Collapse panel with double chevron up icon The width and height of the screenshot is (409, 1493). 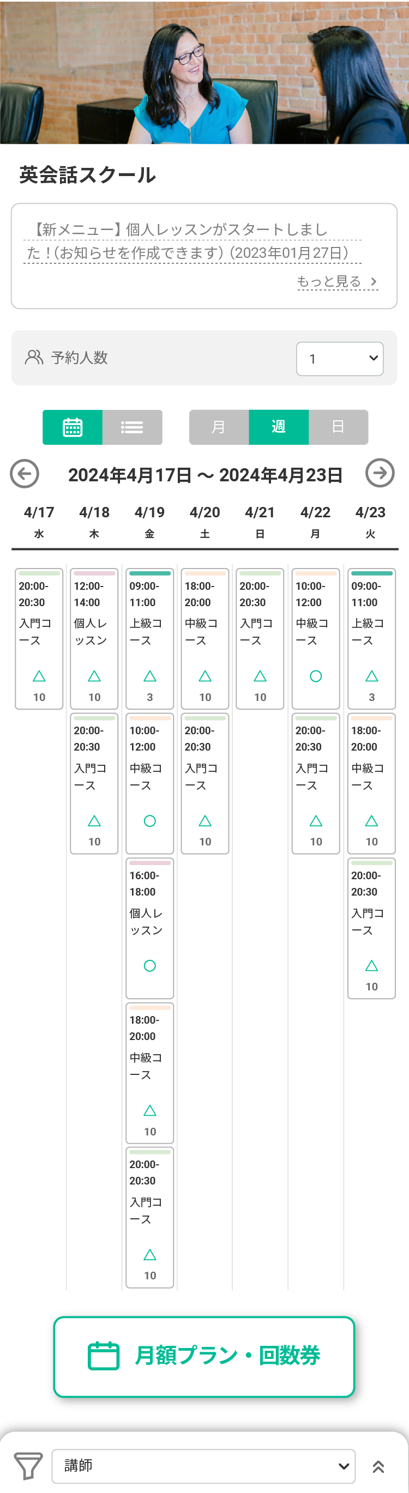[378, 1466]
